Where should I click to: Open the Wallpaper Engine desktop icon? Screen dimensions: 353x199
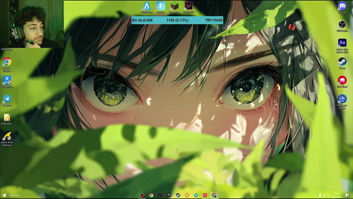(x=342, y=102)
